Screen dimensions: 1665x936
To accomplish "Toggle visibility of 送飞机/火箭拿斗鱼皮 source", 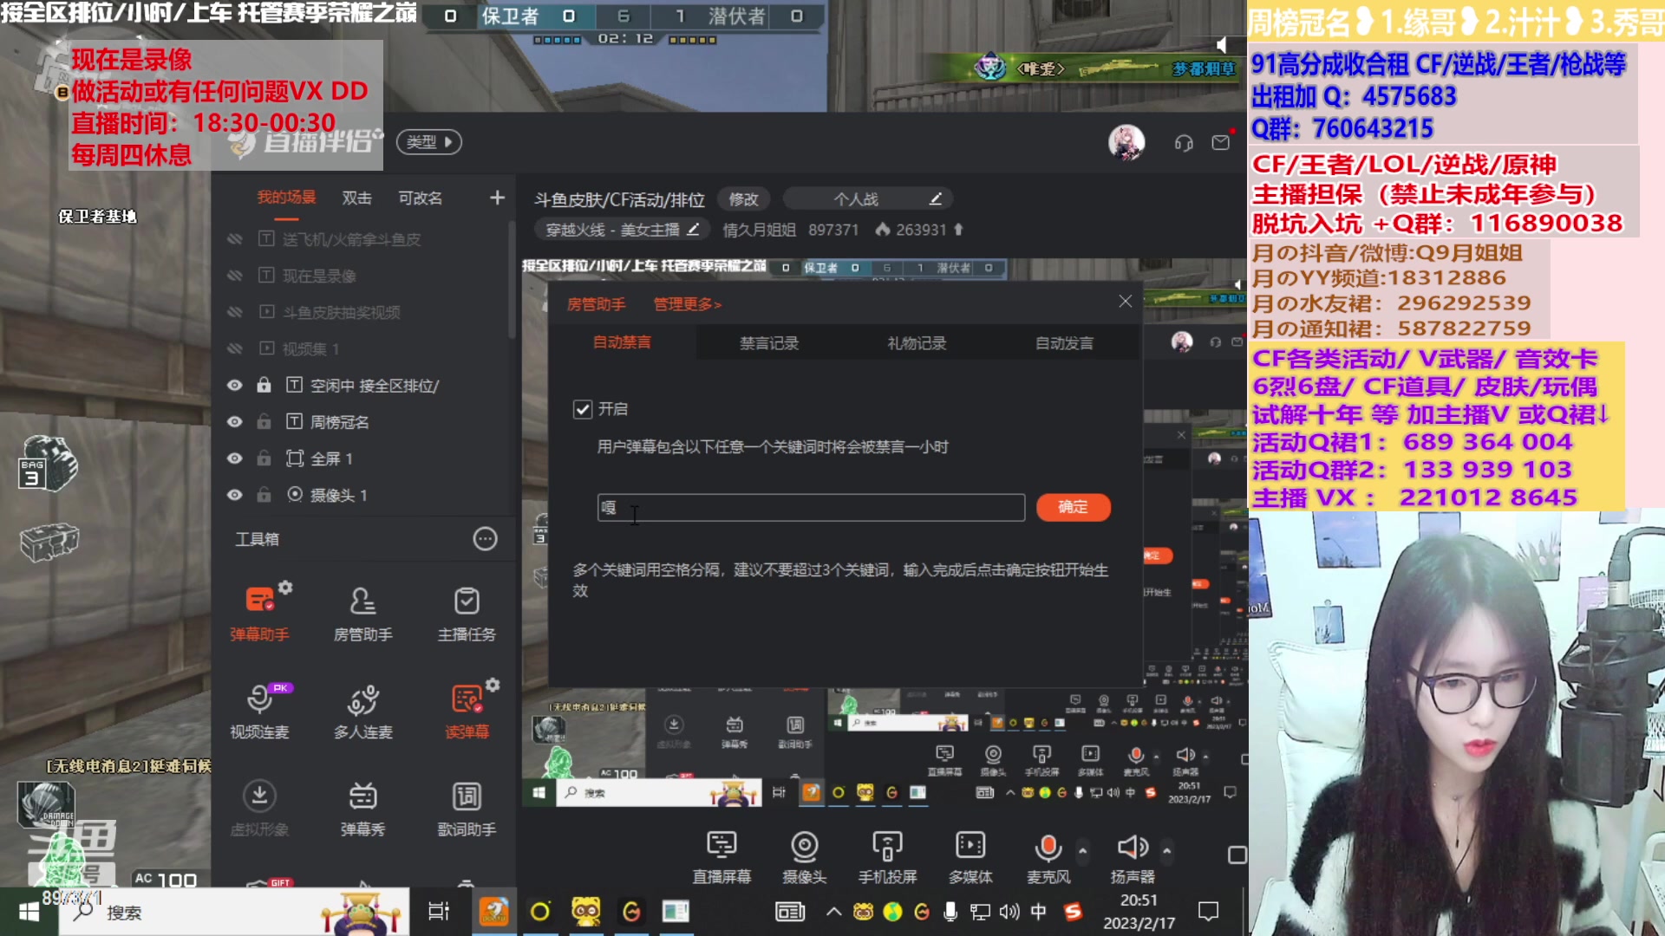I will click(x=234, y=239).
